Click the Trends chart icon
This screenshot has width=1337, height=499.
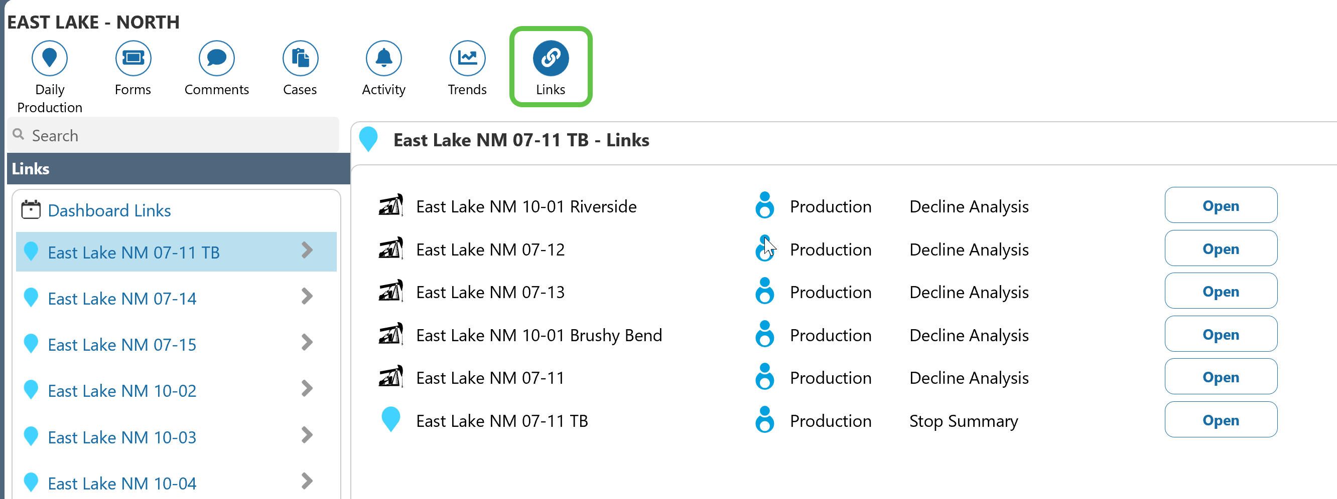[x=467, y=58]
